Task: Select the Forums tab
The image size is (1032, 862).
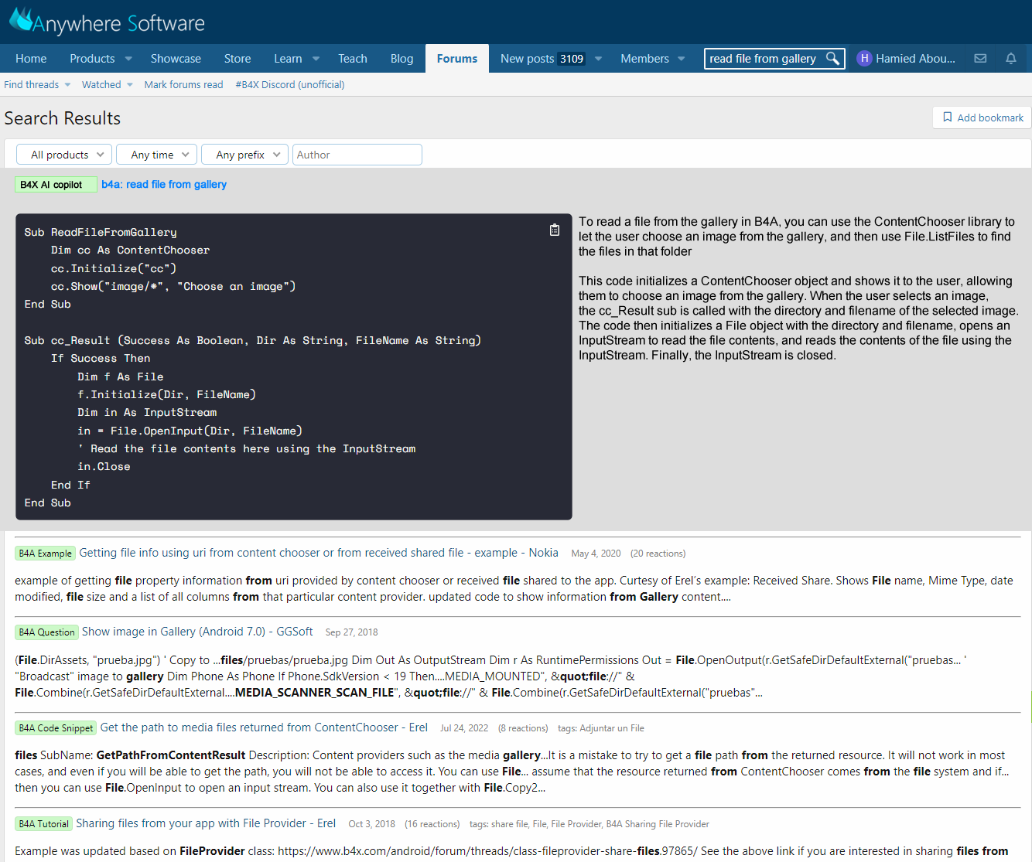Action: coord(457,59)
